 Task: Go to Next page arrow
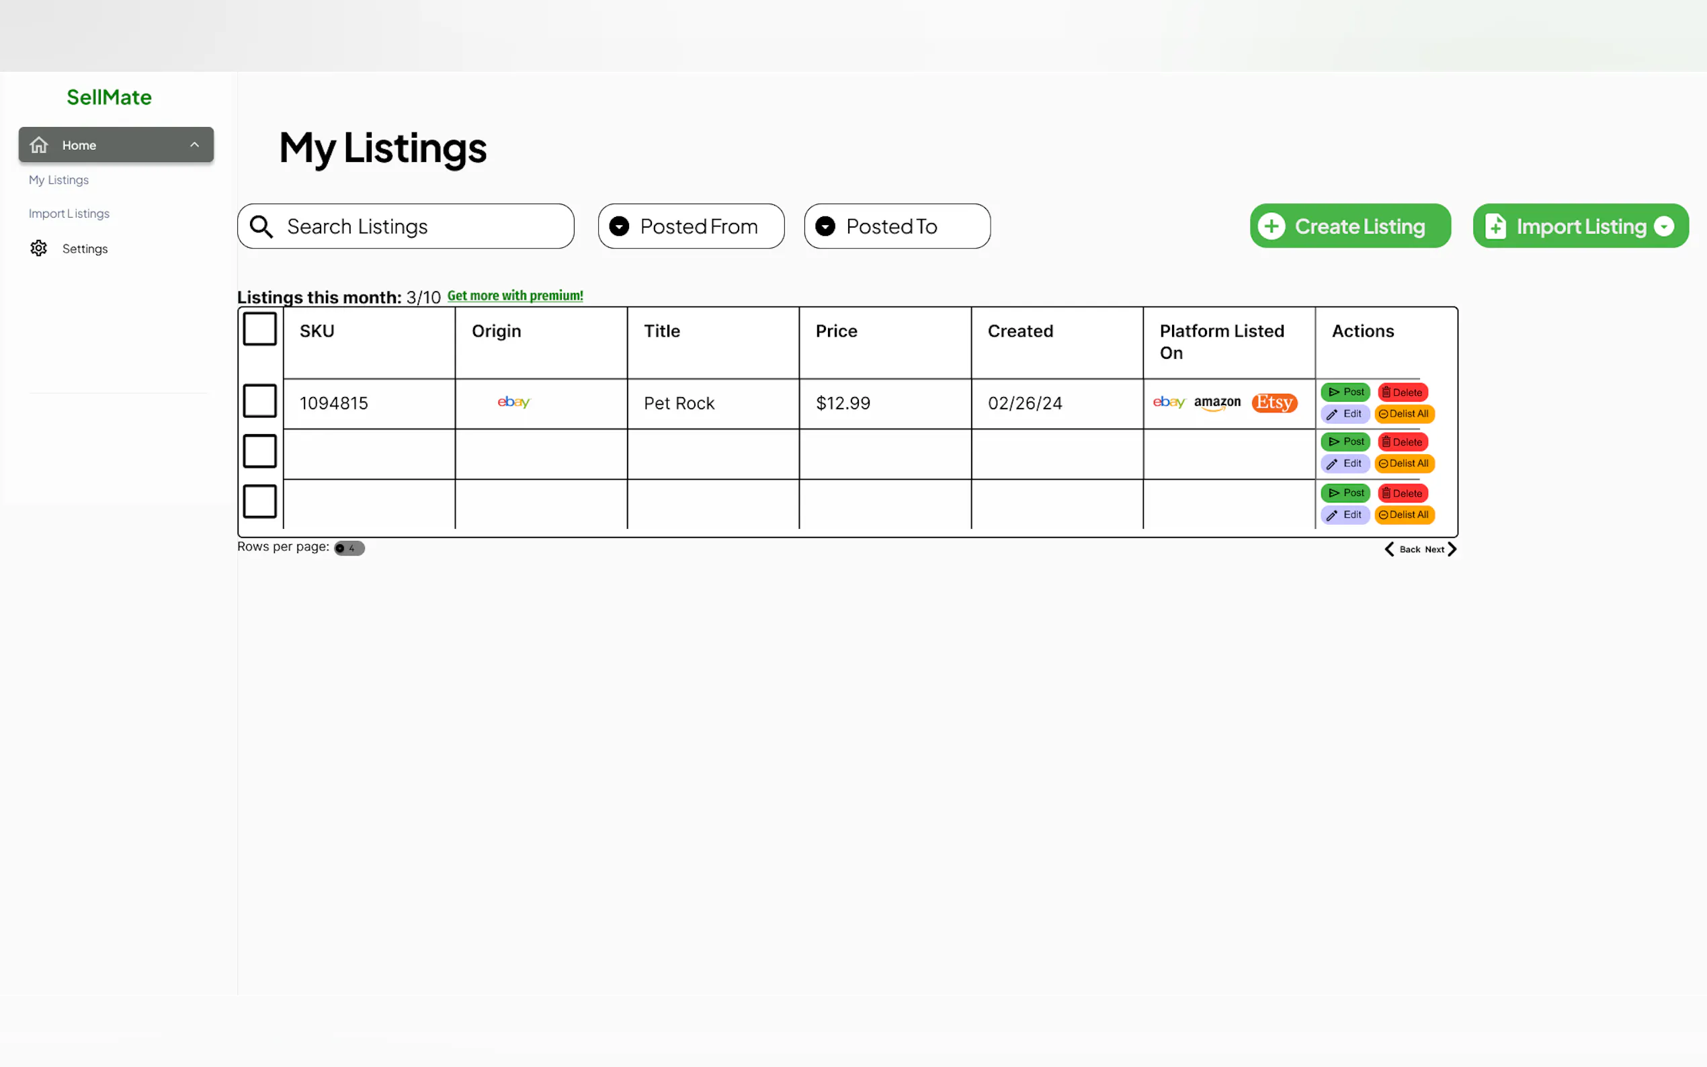point(1452,549)
